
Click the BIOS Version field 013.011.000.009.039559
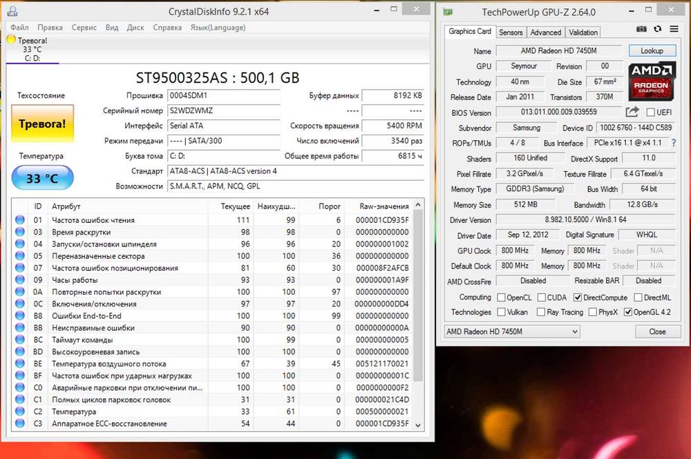559,112
